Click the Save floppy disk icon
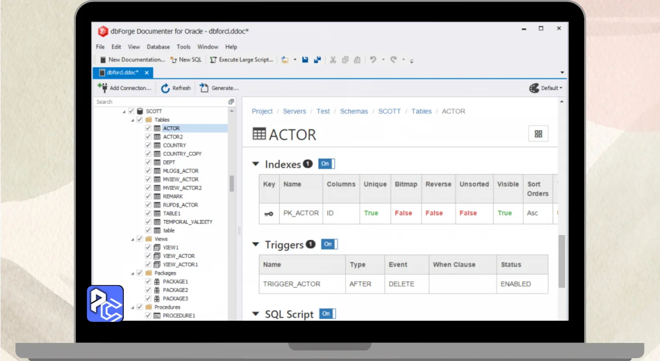The height and width of the screenshot is (361, 660). tap(305, 60)
